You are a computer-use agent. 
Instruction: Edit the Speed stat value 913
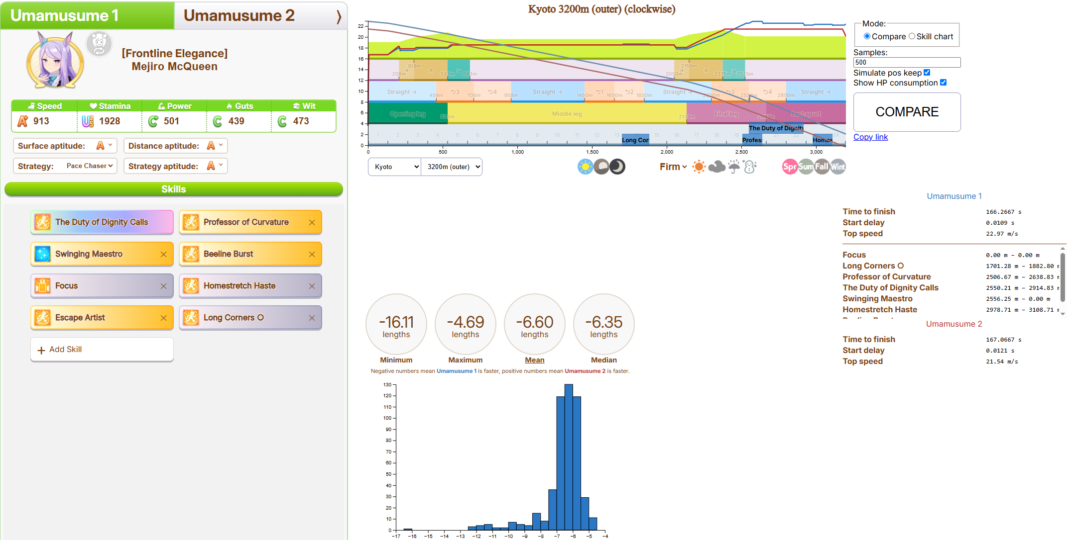pyautogui.click(x=41, y=121)
